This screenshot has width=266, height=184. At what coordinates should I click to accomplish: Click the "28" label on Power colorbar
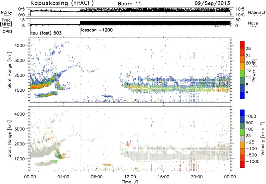(x=248, y=48)
